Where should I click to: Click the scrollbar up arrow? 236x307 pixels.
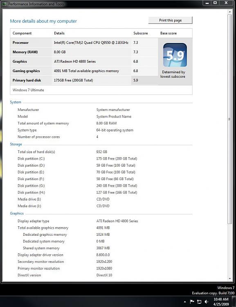[x=230, y=12]
